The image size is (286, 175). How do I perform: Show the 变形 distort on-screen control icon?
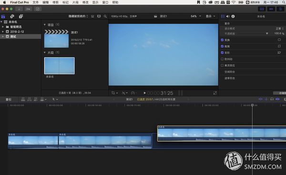tap(279, 52)
